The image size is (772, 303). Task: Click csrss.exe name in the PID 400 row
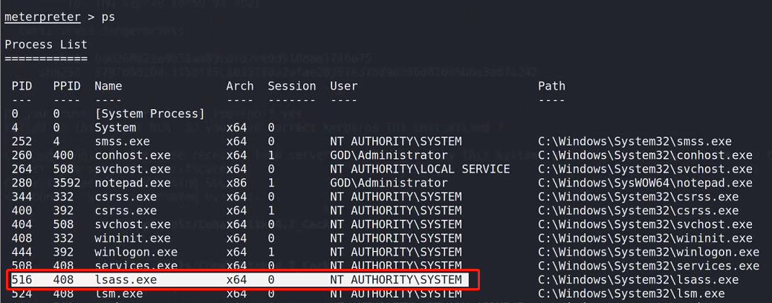(x=126, y=210)
